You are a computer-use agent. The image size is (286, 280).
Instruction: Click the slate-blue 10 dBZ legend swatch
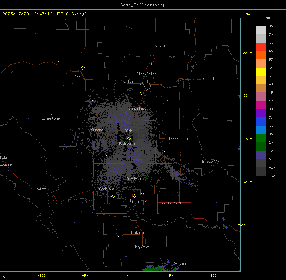261,155
